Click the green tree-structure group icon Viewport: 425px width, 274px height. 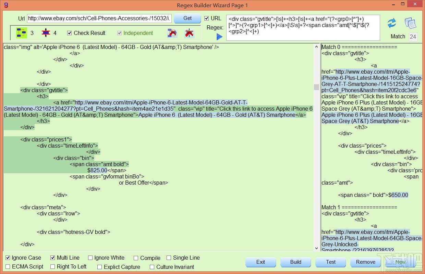(22, 33)
